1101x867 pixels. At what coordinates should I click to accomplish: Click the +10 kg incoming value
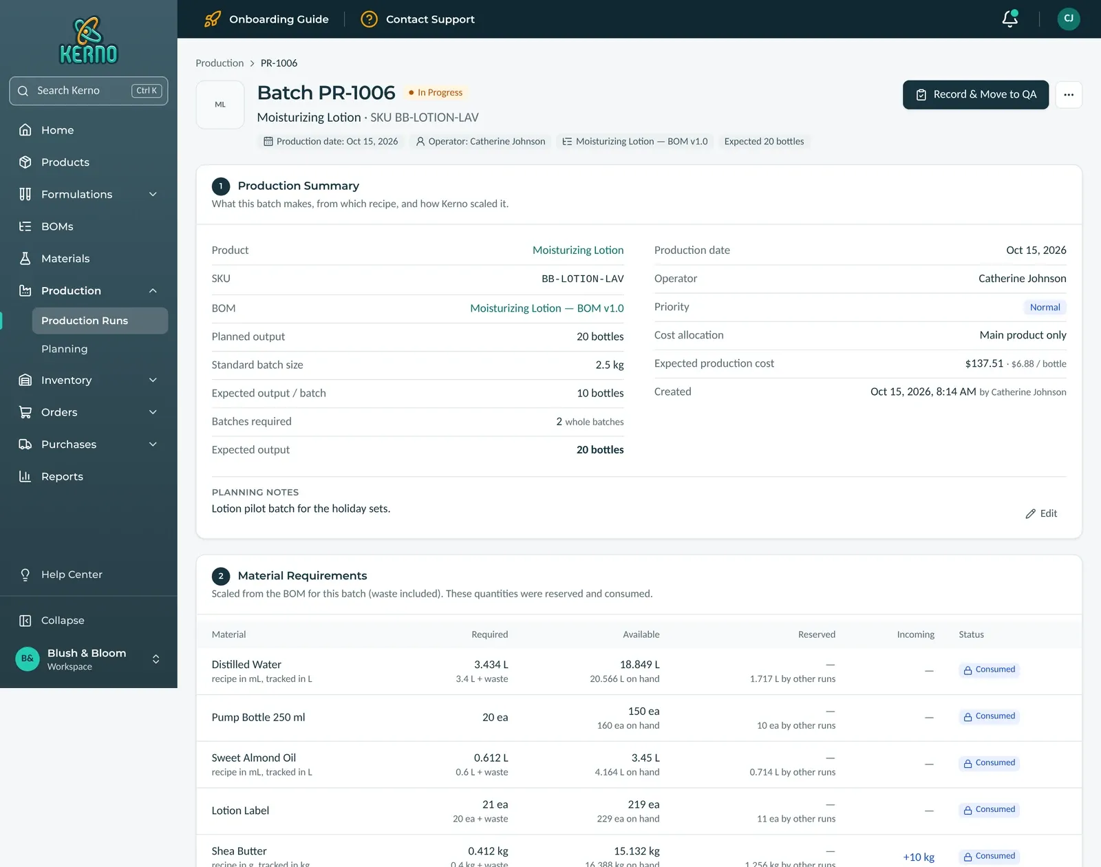point(919,857)
